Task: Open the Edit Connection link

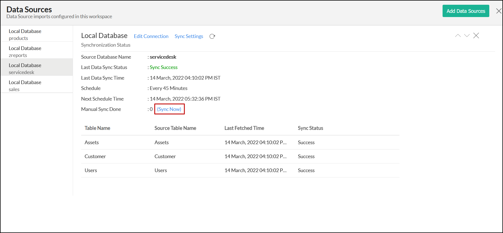Action: pos(151,36)
